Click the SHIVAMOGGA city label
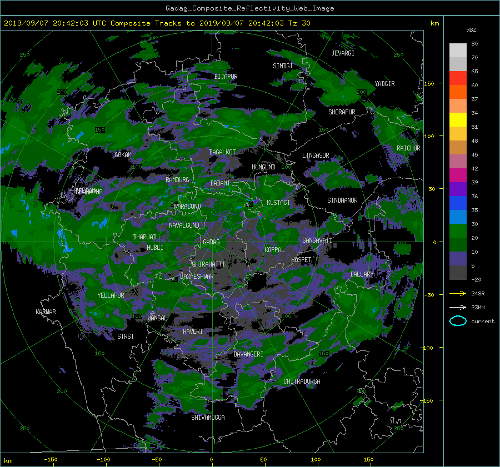 click(208, 418)
